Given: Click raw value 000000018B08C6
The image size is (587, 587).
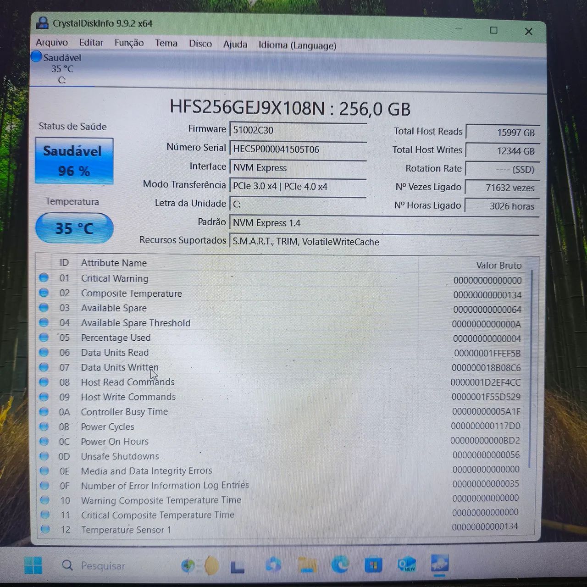Looking at the screenshot, I should 486,368.
